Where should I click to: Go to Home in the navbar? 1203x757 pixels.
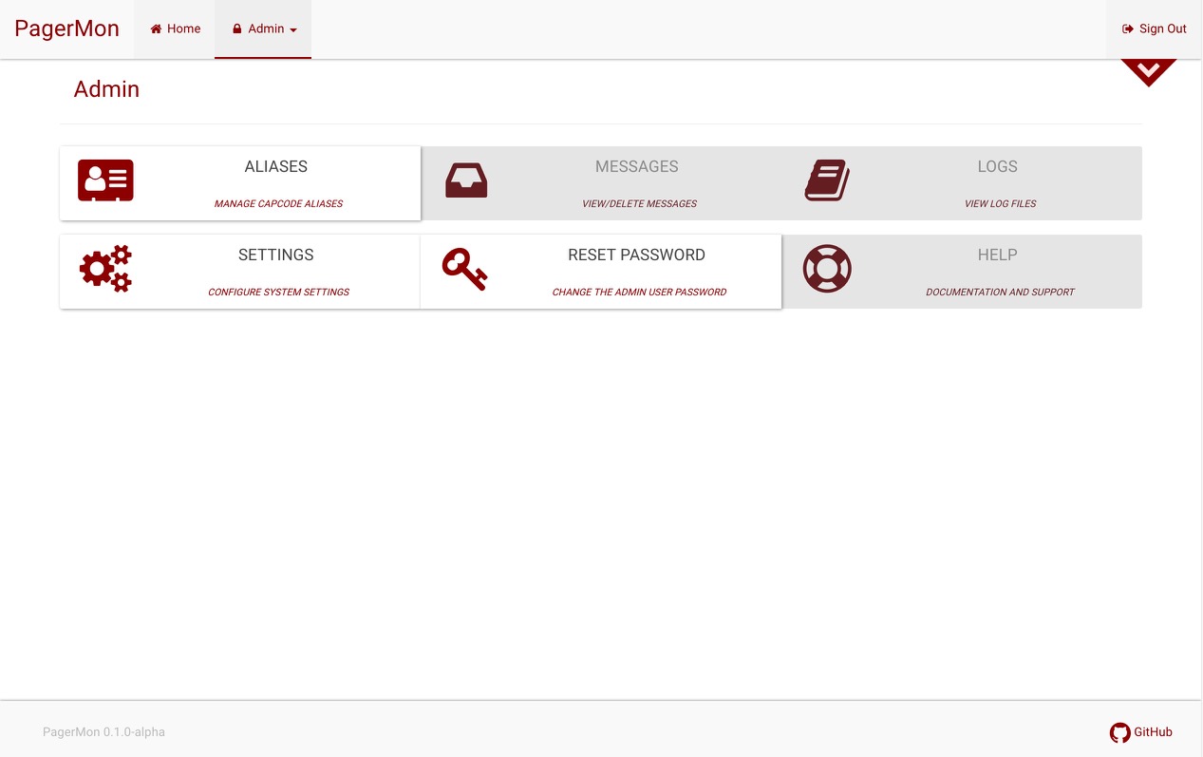point(175,29)
